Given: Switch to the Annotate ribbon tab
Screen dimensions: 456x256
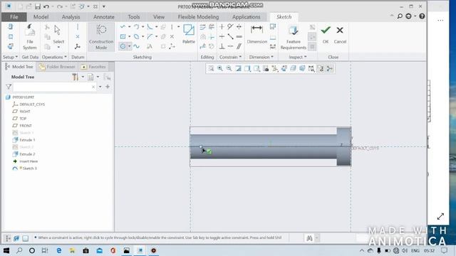Looking at the screenshot, I should click(104, 17).
